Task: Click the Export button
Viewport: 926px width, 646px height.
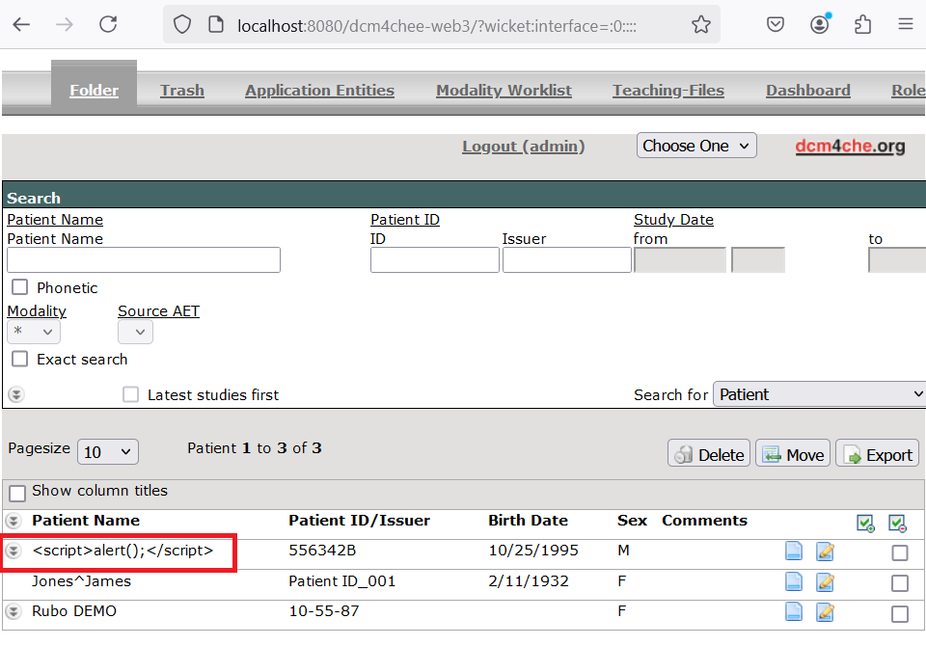Action: click(877, 453)
